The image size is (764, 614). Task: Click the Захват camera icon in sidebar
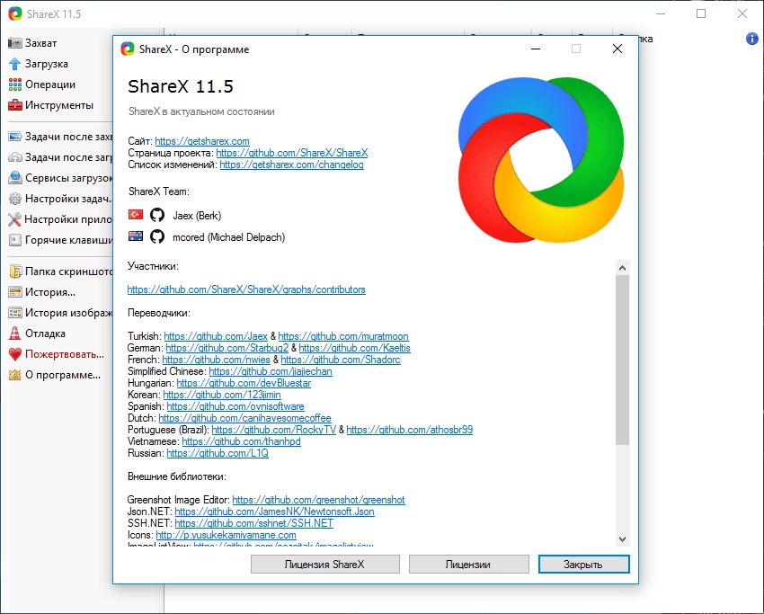pos(15,43)
